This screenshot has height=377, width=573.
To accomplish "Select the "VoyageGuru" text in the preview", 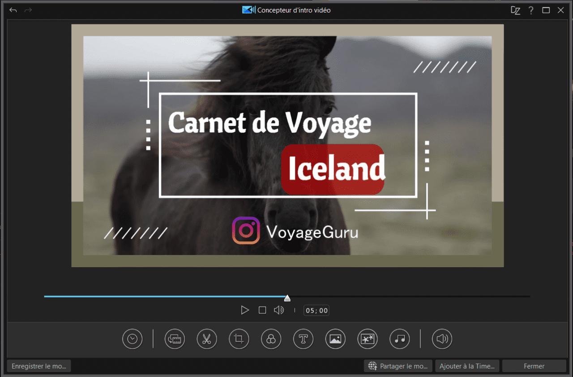I will tap(312, 232).
